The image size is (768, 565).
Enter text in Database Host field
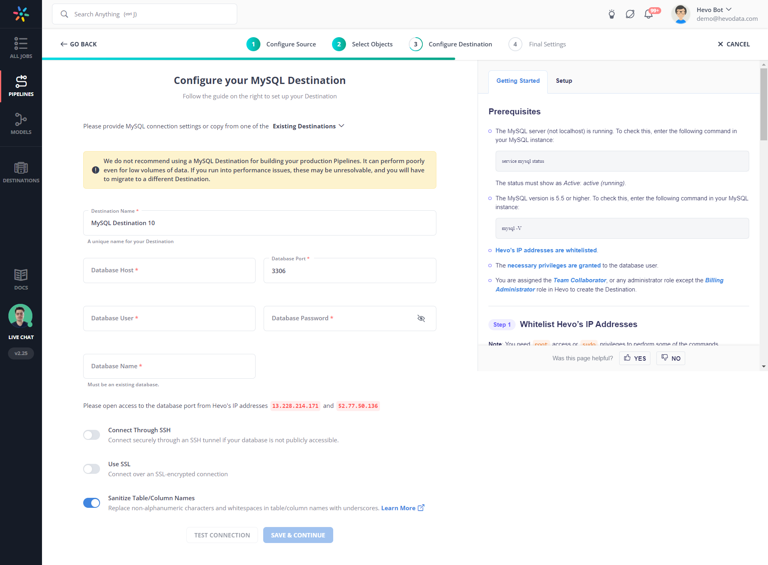coord(169,270)
